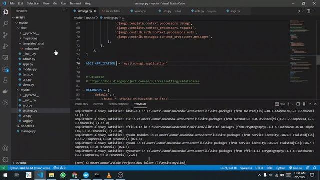The image size is (320, 180).
Task: Select Python interpreter in status bar
Action: coord(30,168)
